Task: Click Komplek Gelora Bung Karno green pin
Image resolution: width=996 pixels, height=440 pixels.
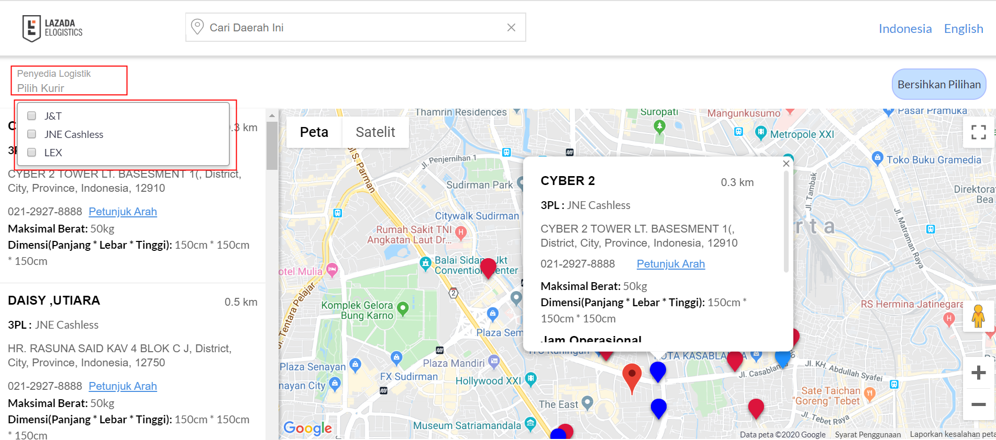Action: click(x=403, y=309)
